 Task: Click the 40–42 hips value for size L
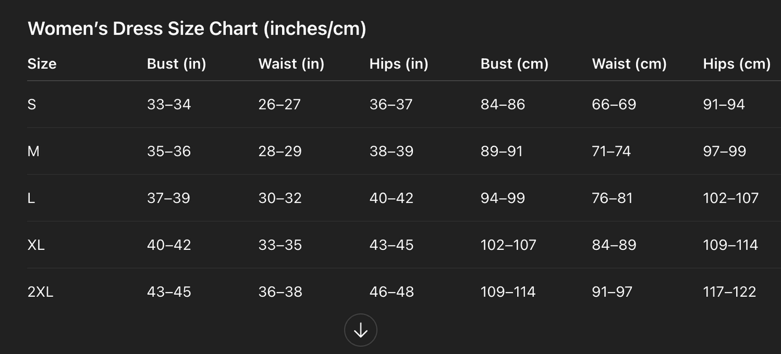[391, 198]
